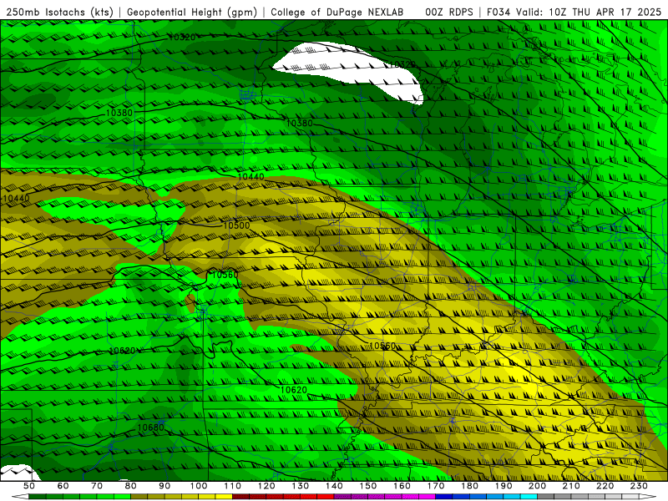This screenshot has width=668, height=501.
Task: Click the 200 value on the color scale
Action: coord(538,486)
